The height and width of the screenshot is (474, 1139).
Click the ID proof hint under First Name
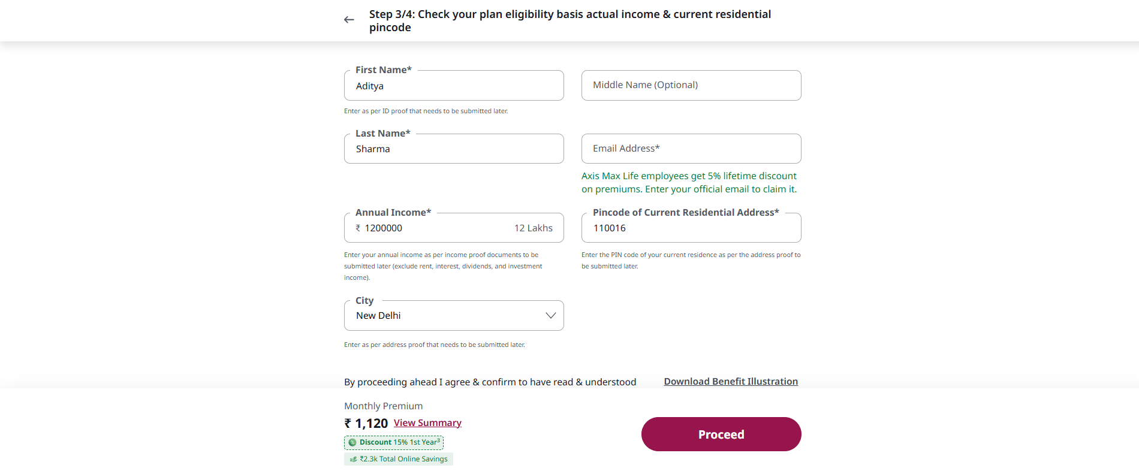point(426,111)
